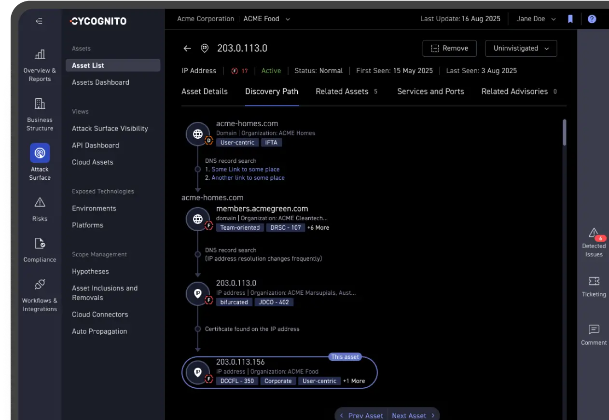The height and width of the screenshot is (420, 609).
Task: Open Asset Inclusions and Removals
Action: click(105, 293)
